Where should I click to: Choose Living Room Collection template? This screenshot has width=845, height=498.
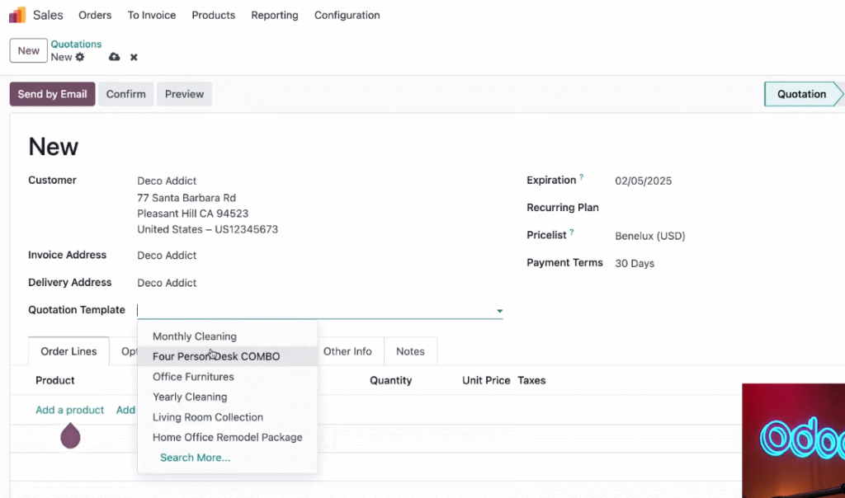[x=227, y=417]
